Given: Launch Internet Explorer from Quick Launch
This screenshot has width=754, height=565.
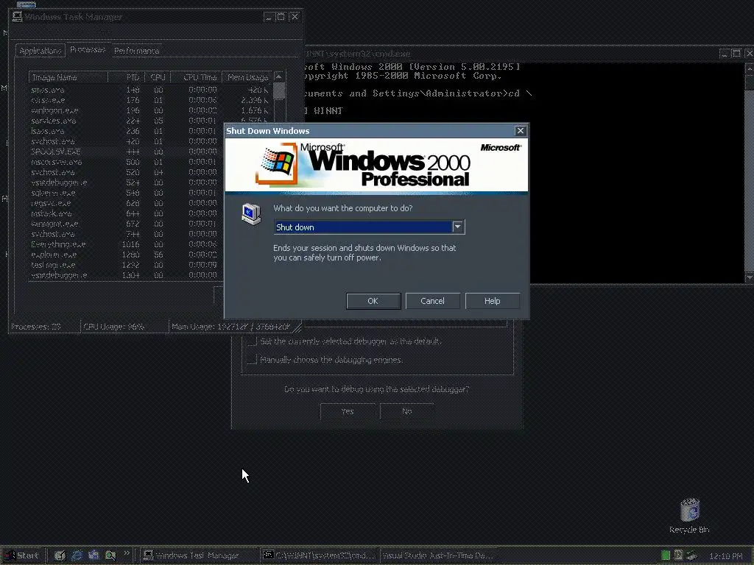Looking at the screenshot, I should point(77,555).
